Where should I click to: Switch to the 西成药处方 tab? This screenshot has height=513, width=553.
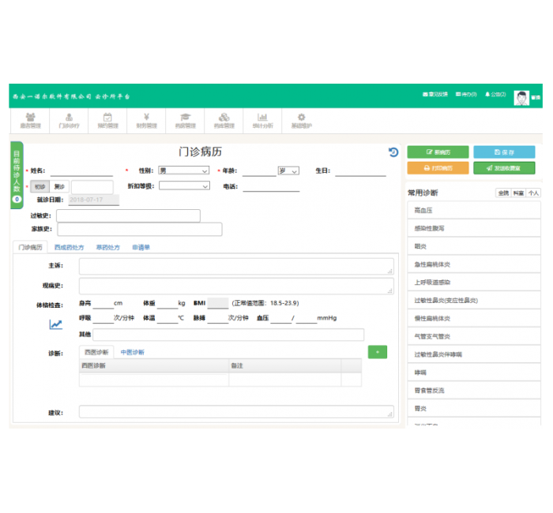[x=70, y=247]
